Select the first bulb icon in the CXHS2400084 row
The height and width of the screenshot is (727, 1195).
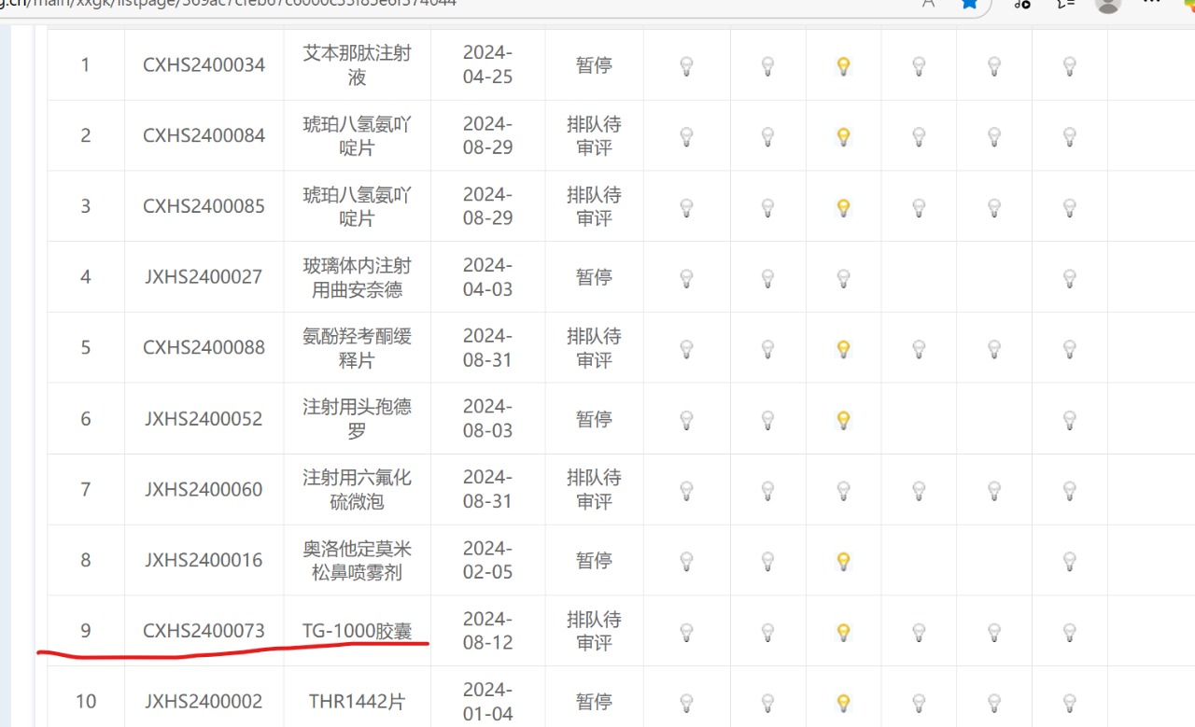(686, 136)
